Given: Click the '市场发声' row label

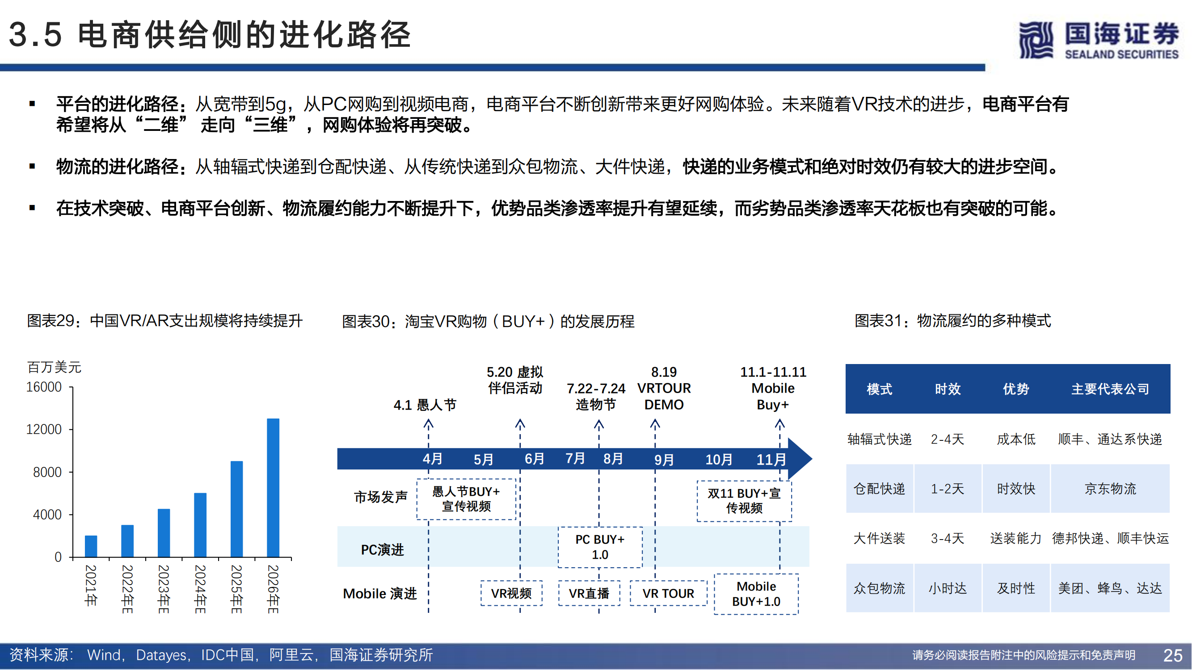Looking at the screenshot, I should 381,498.
